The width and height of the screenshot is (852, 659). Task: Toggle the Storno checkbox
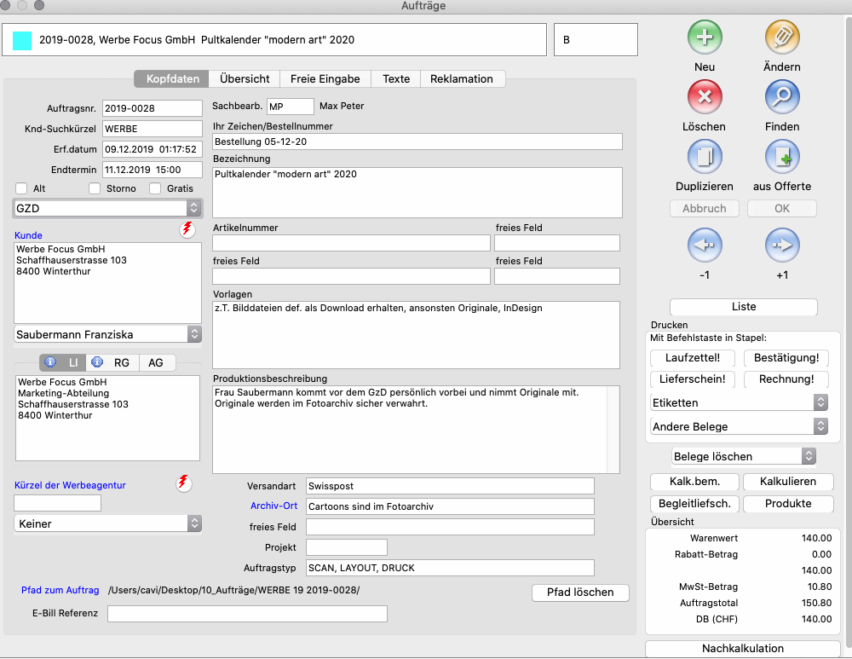95,188
